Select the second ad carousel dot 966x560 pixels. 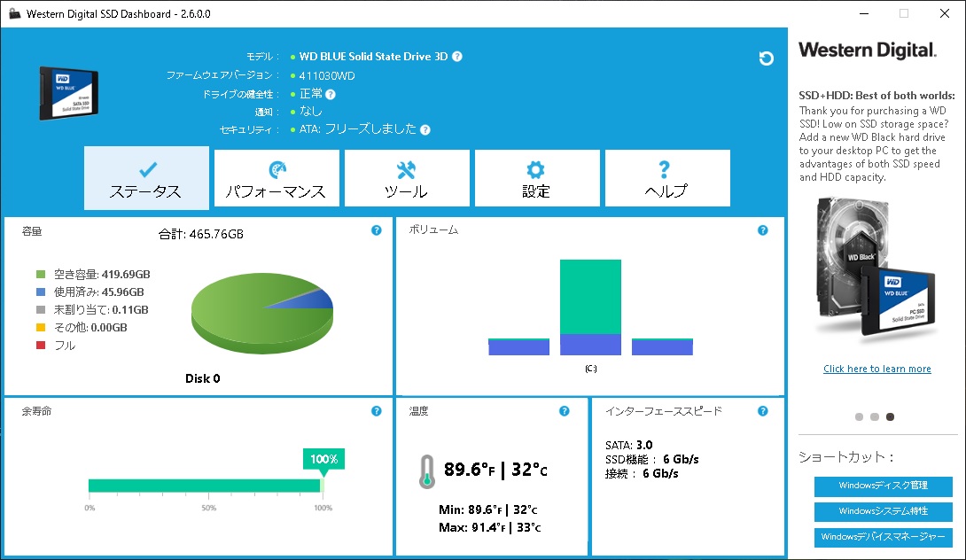click(x=874, y=417)
